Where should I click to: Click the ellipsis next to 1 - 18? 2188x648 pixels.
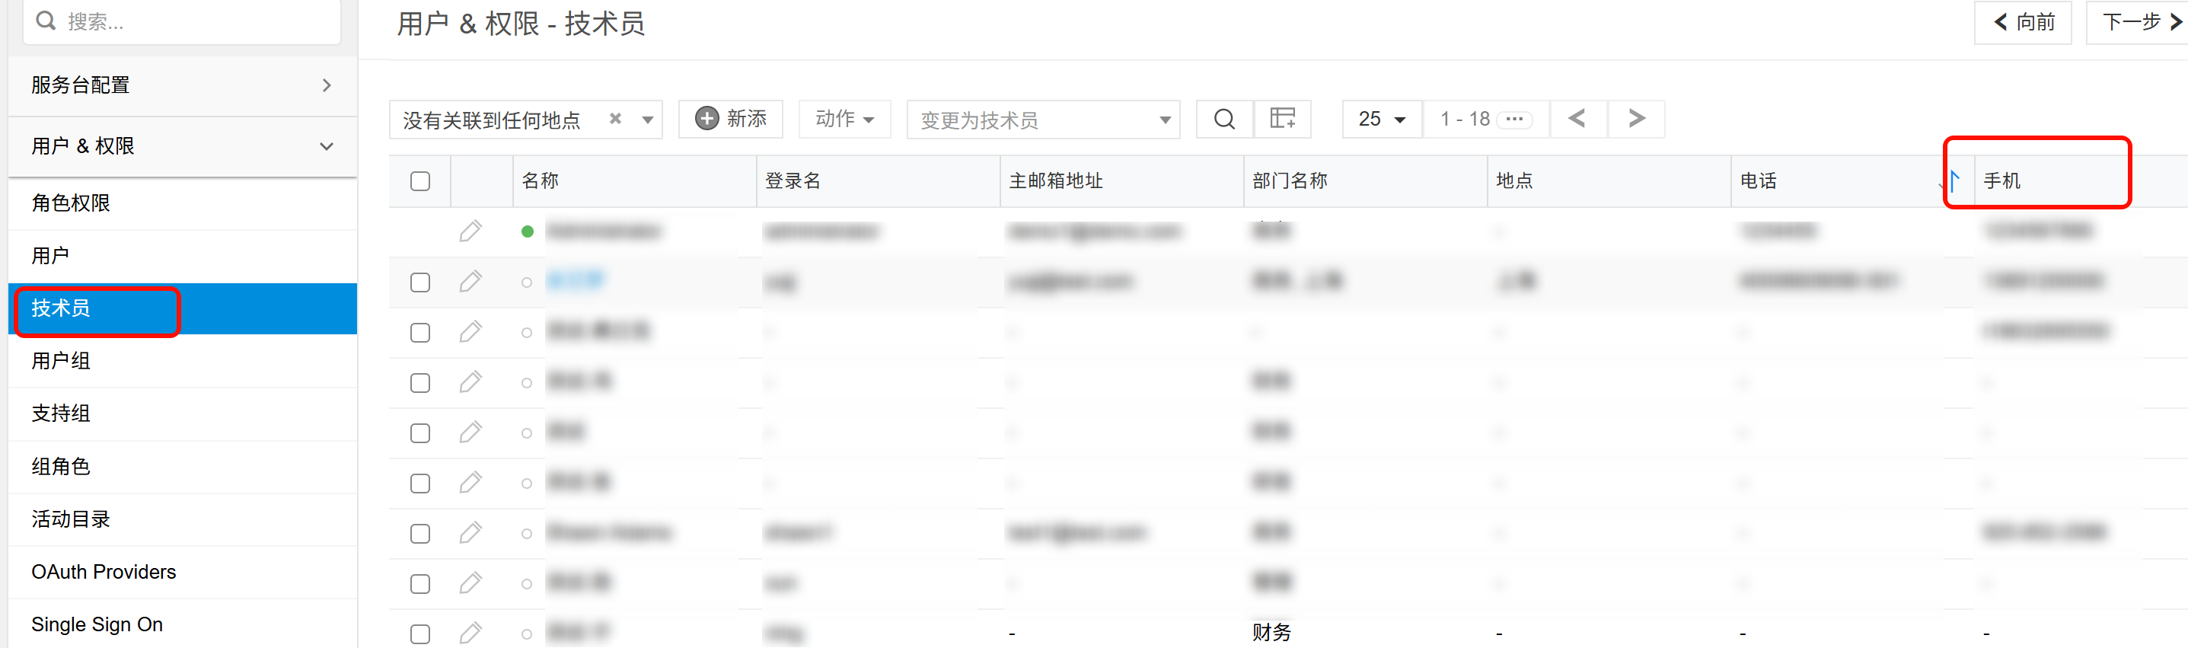tap(1514, 119)
